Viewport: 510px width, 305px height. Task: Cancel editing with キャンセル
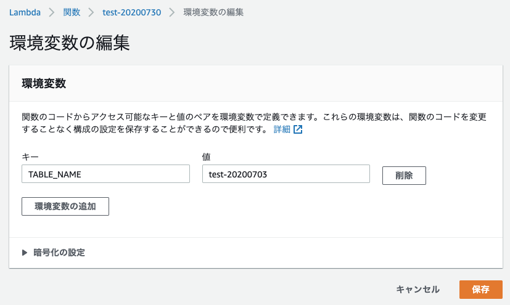(x=417, y=290)
